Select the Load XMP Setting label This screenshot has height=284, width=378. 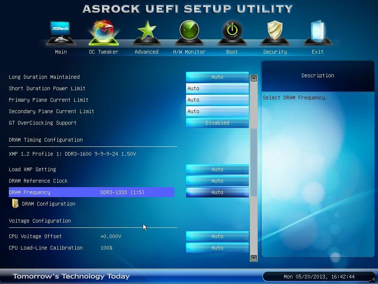pos(32,169)
